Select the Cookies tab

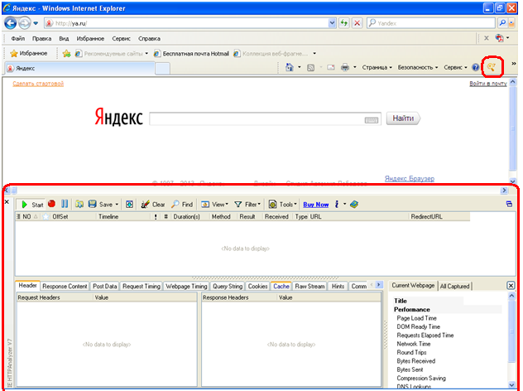click(x=257, y=286)
